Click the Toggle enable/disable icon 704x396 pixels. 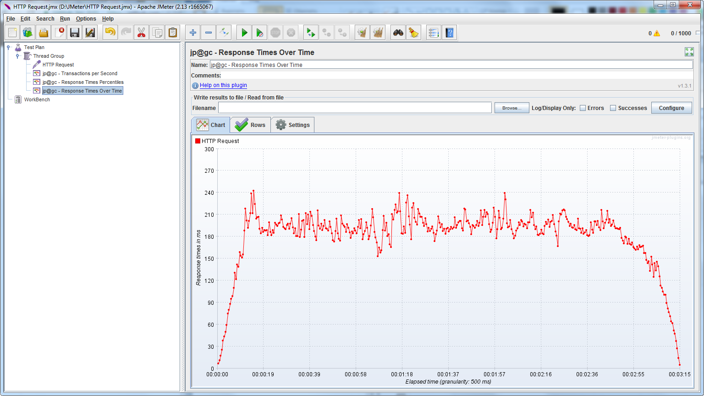(x=224, y=33)
